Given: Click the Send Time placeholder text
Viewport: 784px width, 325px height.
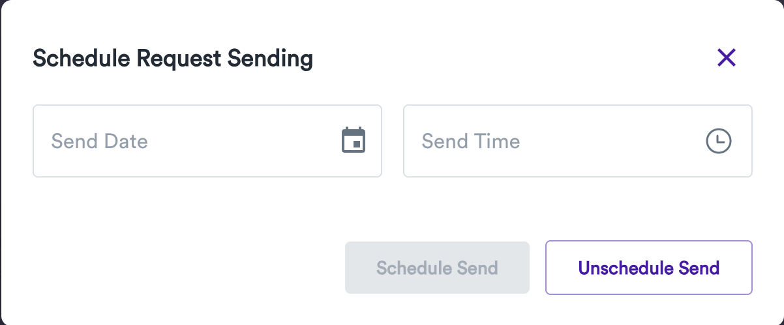Looking at the screenshot, I should click(x=471, y=141).
